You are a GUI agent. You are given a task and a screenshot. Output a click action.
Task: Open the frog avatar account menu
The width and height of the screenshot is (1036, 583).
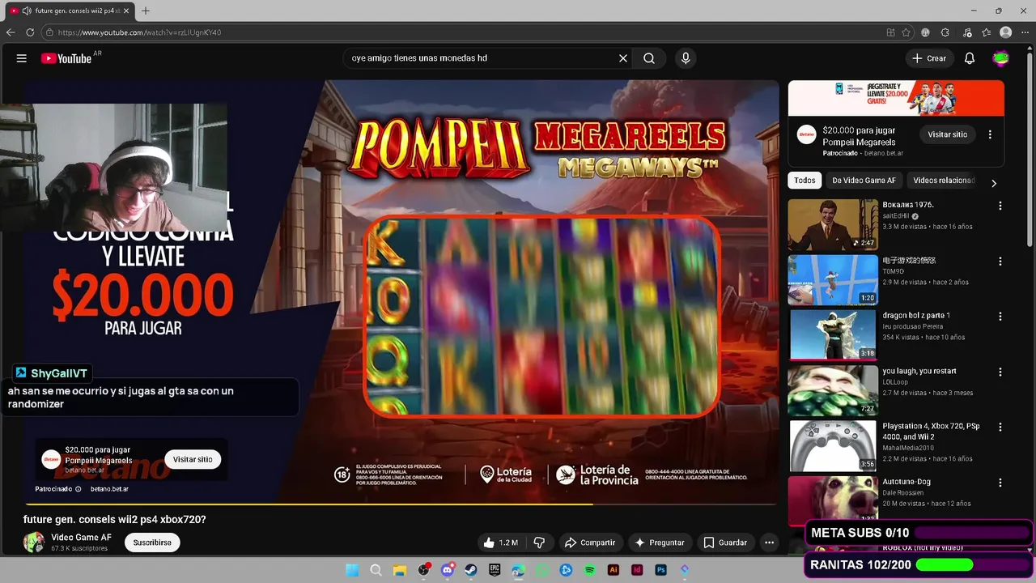[1001, 58]
